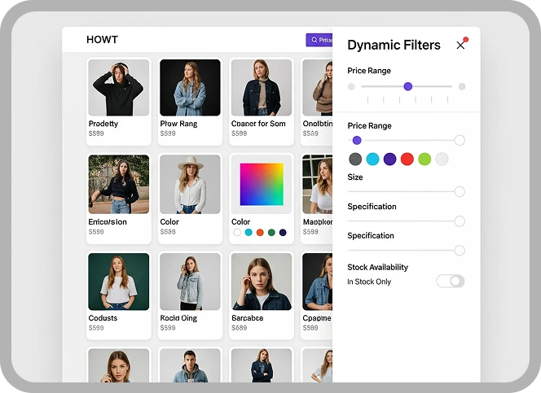Select orange swatch under gradient Color card
Image resolution: width=541 pixels, height=393 pixels.
tap(260, 233)
